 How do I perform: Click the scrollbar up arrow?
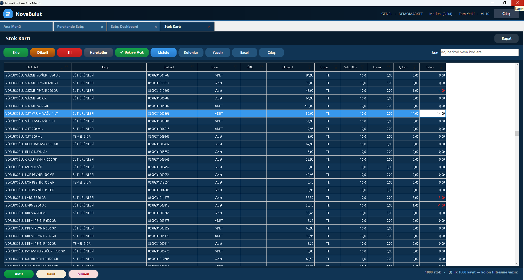click(517, 65)
